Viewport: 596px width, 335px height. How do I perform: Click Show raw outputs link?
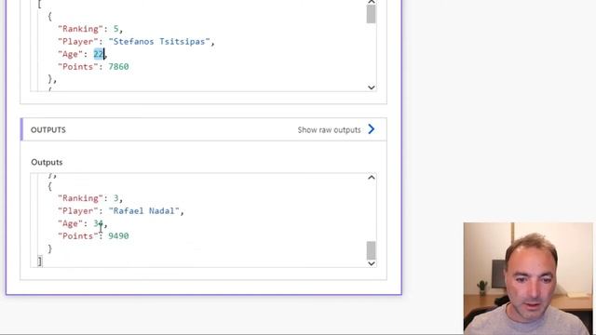(x=329, y=130)
